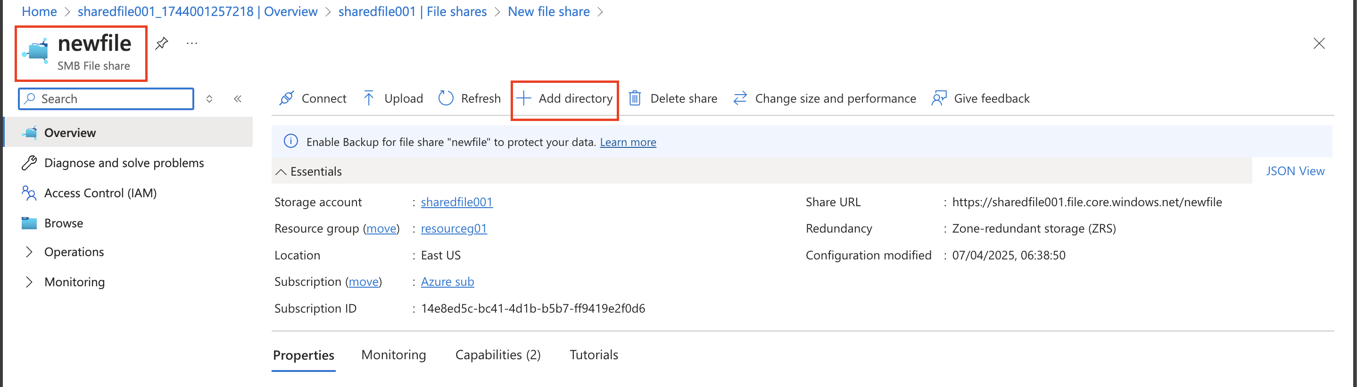Open the more options ellipsis menu
Screen dimensions: 1357x387
(x=192, y=43)
